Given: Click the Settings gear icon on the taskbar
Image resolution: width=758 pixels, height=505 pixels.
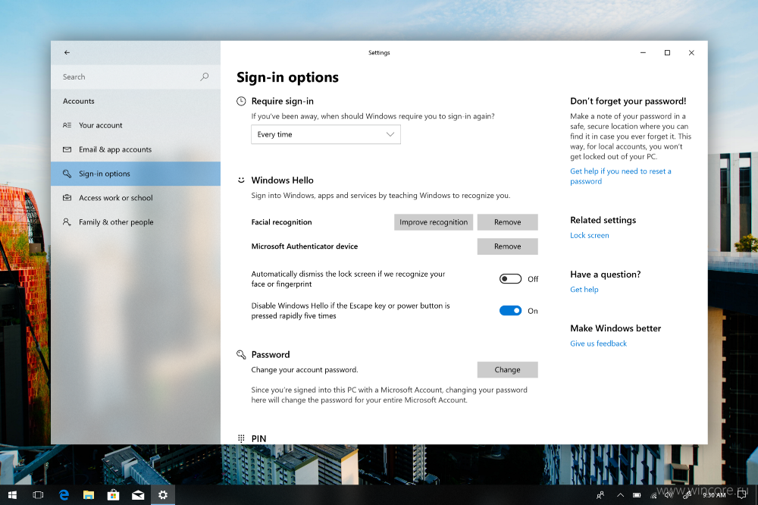Looking at the screenshot, I should coord(163,495).
